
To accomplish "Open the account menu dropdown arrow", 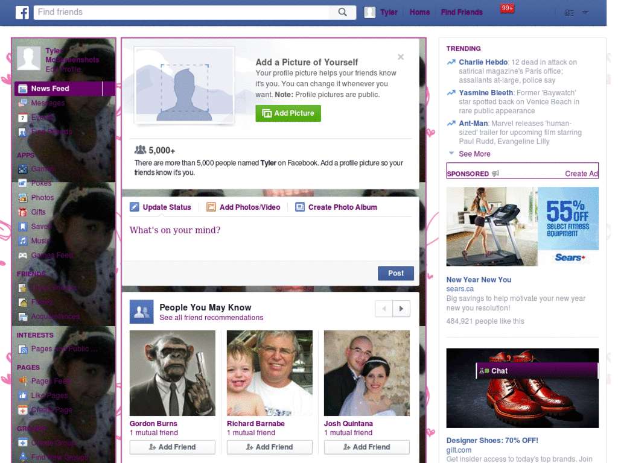I will pos(585,13).
